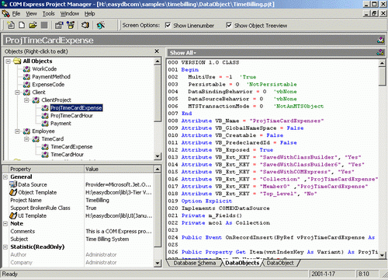Click the Object Template book icon

[x=13, y=192]
